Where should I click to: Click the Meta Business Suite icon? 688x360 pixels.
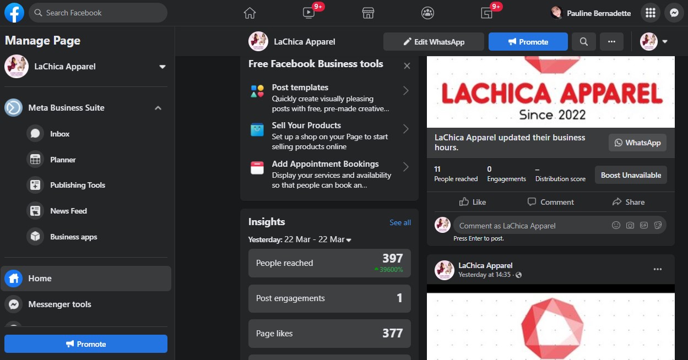[x=13, y=108]
